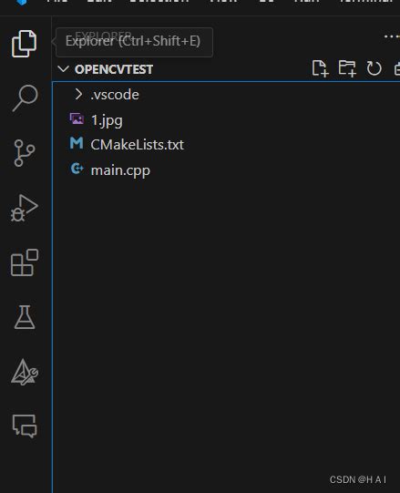Refresh the Explorer file list

pyautogui.click(x=374, y=68)
